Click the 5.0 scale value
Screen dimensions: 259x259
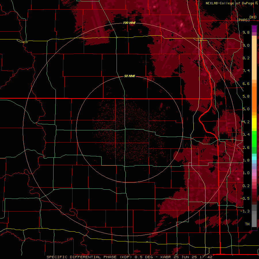(x=246, y=109)
